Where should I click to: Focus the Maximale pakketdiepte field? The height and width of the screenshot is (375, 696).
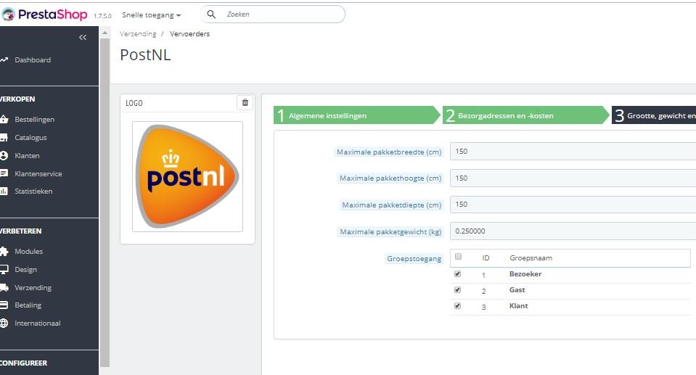click(x=573, y=205)
